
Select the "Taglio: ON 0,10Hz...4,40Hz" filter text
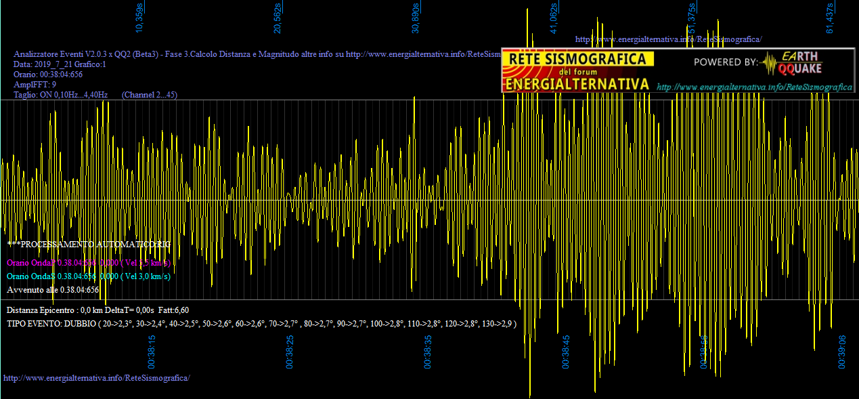[61, 95]
